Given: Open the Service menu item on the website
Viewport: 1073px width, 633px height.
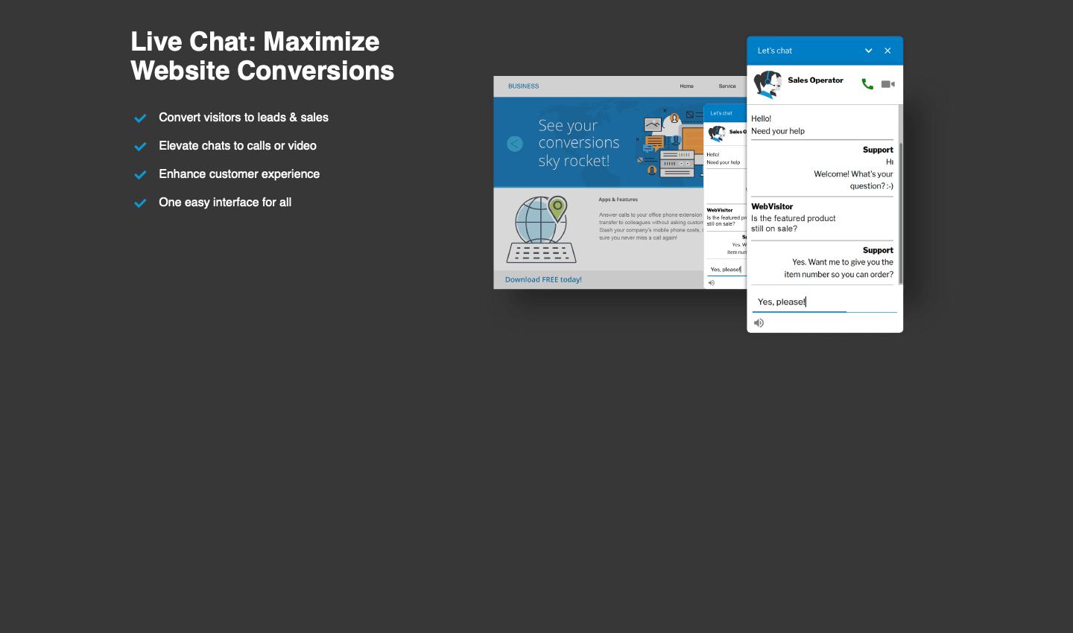Looking at the screenshot, I should (727, 86).
